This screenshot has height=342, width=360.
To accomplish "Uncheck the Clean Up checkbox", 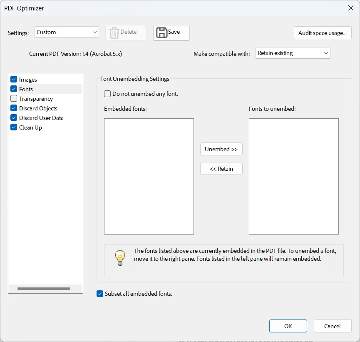I will click(14, 127).
